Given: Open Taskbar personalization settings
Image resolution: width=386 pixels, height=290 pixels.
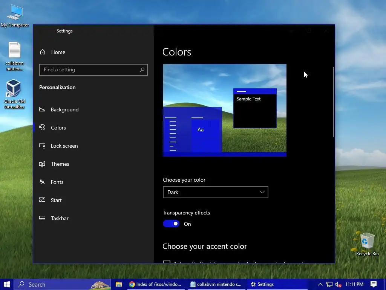Looking at the screenshot, I should tap(93, 218).
